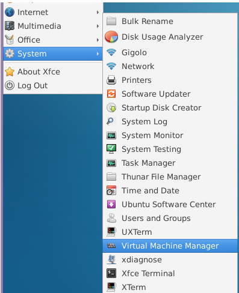
Task: Click the Users and Groups people icon
Action: click(x=111, y=218)
